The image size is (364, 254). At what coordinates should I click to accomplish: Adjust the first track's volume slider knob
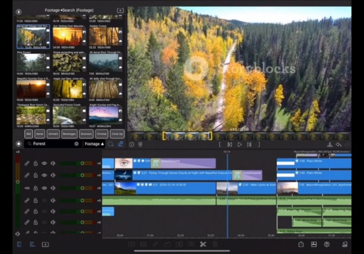click(82, 164)
